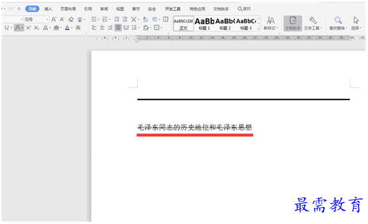Screen dimensions: 368x224
Task: Center align the paragraph
Action: [102, 28]
